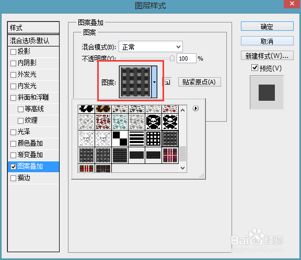Viewport: 301px width, 260px height.
Task: Open the 描边 entry label
Action: click(24, 178)
